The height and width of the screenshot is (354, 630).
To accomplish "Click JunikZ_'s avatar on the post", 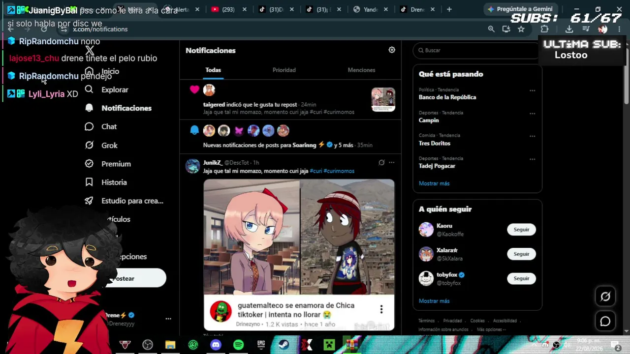I will 193,166.
